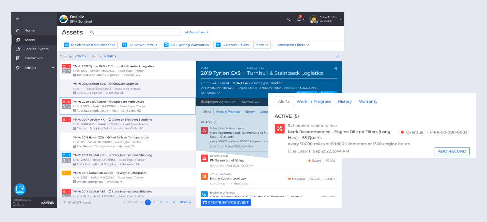
Task: Toggle the 12 Scheduled Maintenance filter
Action: 90,45
